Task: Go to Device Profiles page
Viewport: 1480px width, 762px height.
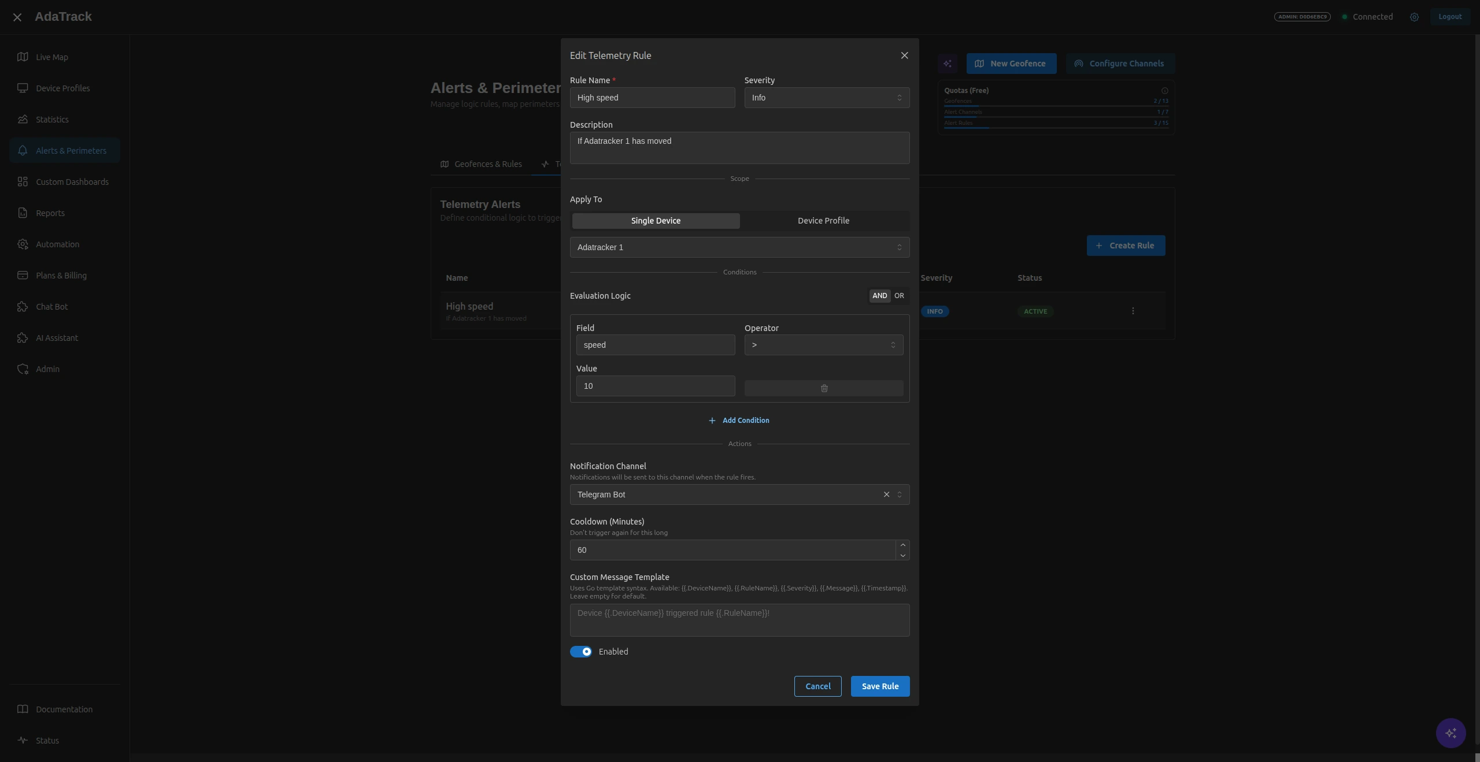Action: point(64,88)
